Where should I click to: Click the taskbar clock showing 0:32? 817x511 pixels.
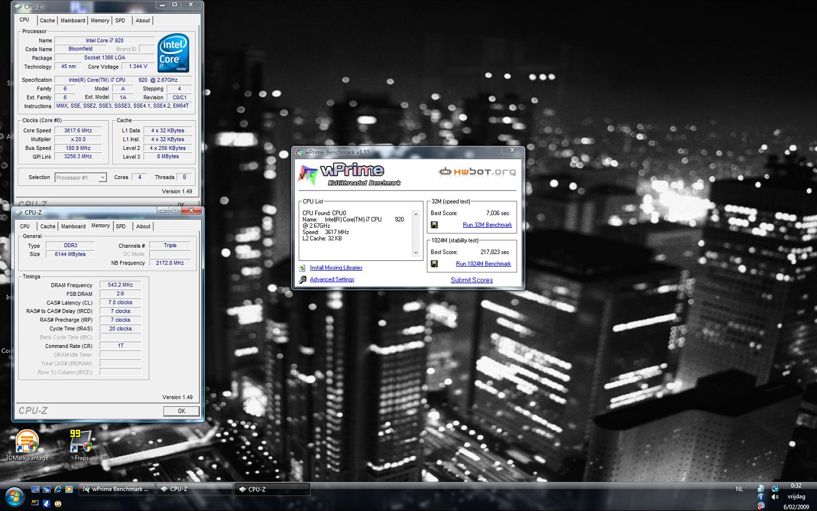point(796,486)
